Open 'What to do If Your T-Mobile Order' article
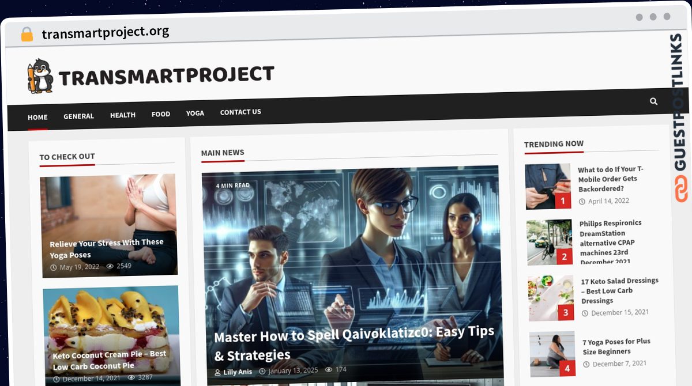This screenshot has height=386, width=692. click(x=611, y=179)
